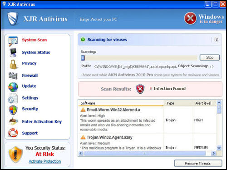Click the Activate Protection link
Image resolution: width=227 pixels, height=170 pixels.
click(x=45, y=161)
